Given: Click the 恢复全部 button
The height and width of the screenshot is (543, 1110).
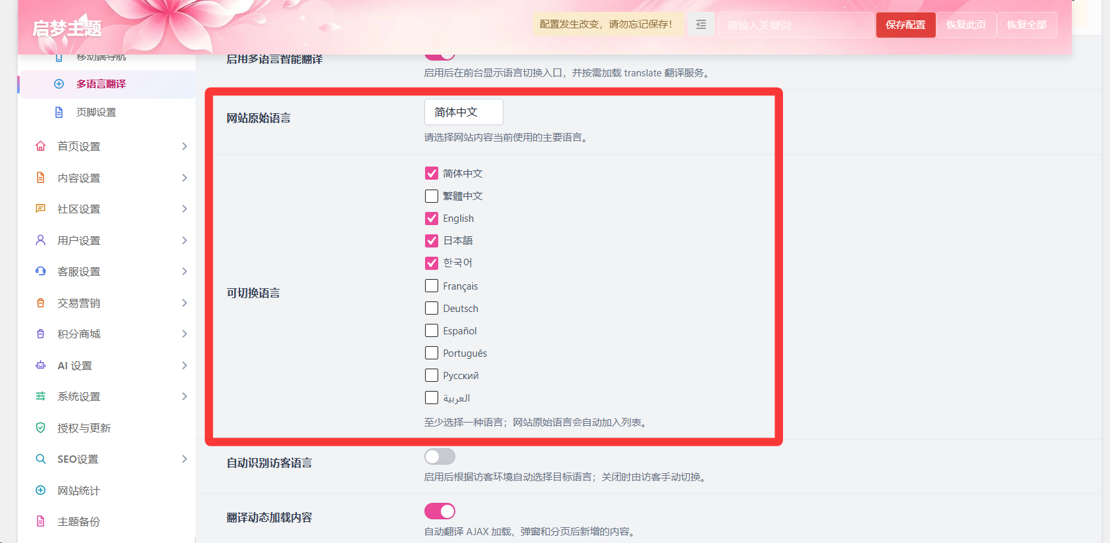Looking at the screenshot, I should [x=1026, y=25].
